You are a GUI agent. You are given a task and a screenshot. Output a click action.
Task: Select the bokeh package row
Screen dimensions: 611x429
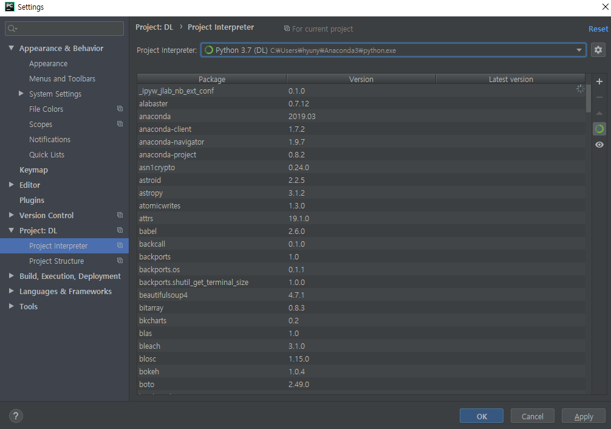coord(361,372)
